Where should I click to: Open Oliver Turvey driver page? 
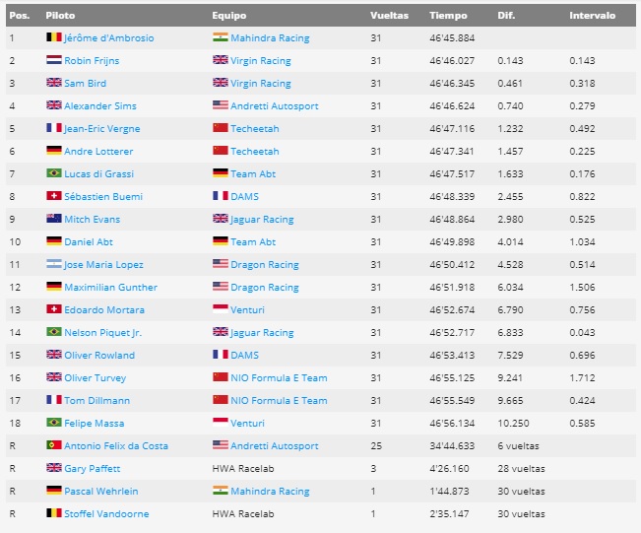tap(95, 378)
